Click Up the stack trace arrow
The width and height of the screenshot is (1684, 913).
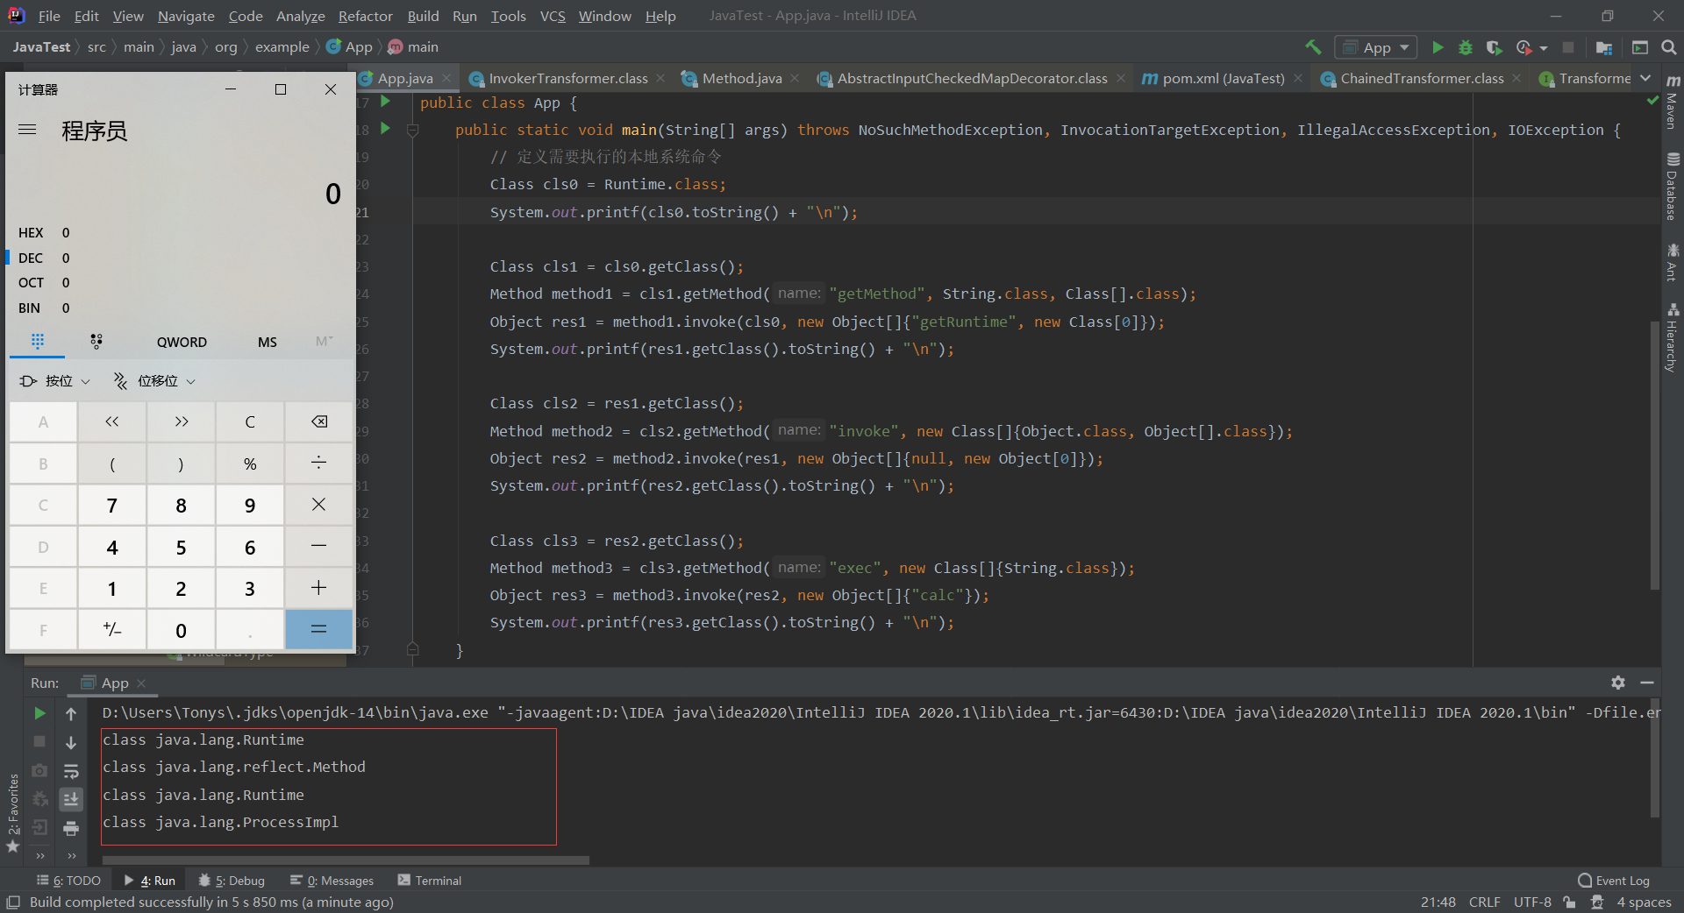click(71, 713)
